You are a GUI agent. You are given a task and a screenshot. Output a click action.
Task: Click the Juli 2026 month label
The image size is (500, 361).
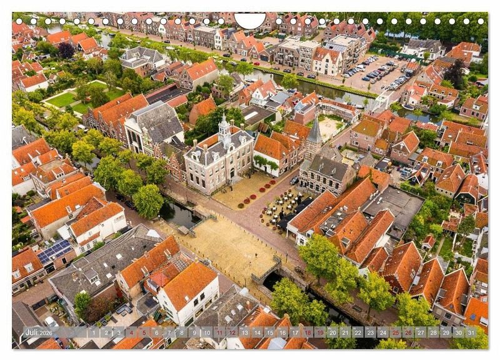tap(38, 332)
